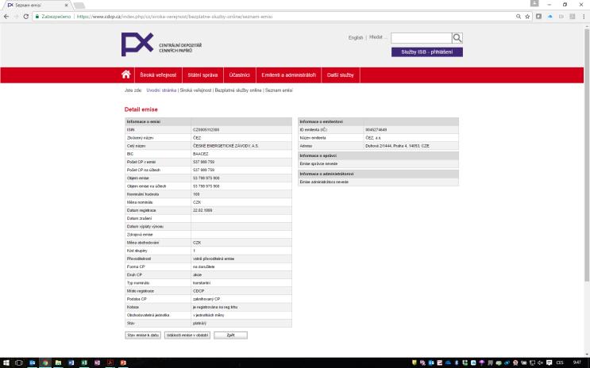Click Stav emise k datu button
The image size is (590, 368).
(x=143, y=335)
